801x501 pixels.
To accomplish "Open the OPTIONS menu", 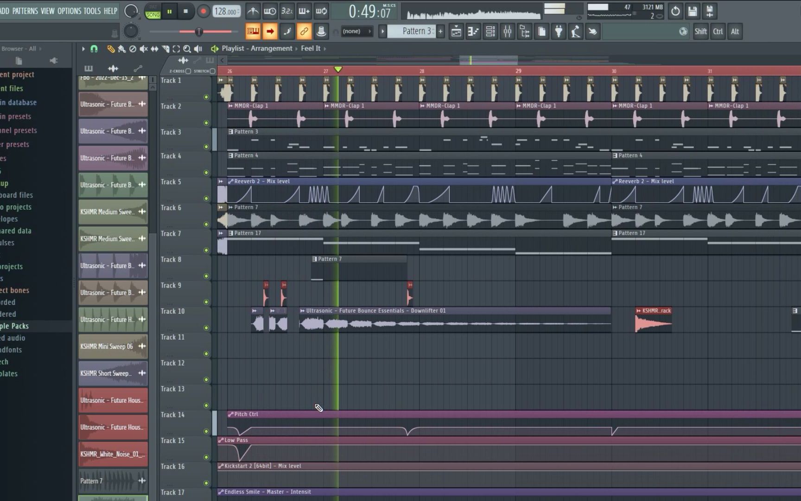I will point(69,11).
